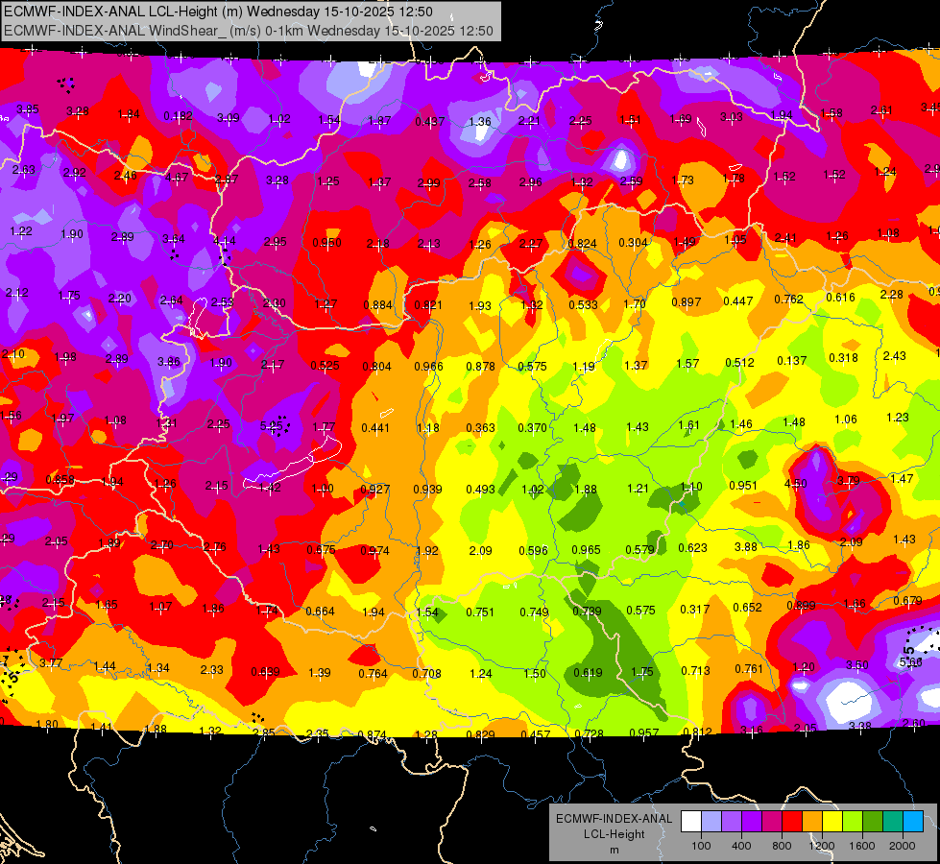This screenshot has width=940, height=864.
Task: Click the wind shear value "0.525"
Action: pos(325,365)
